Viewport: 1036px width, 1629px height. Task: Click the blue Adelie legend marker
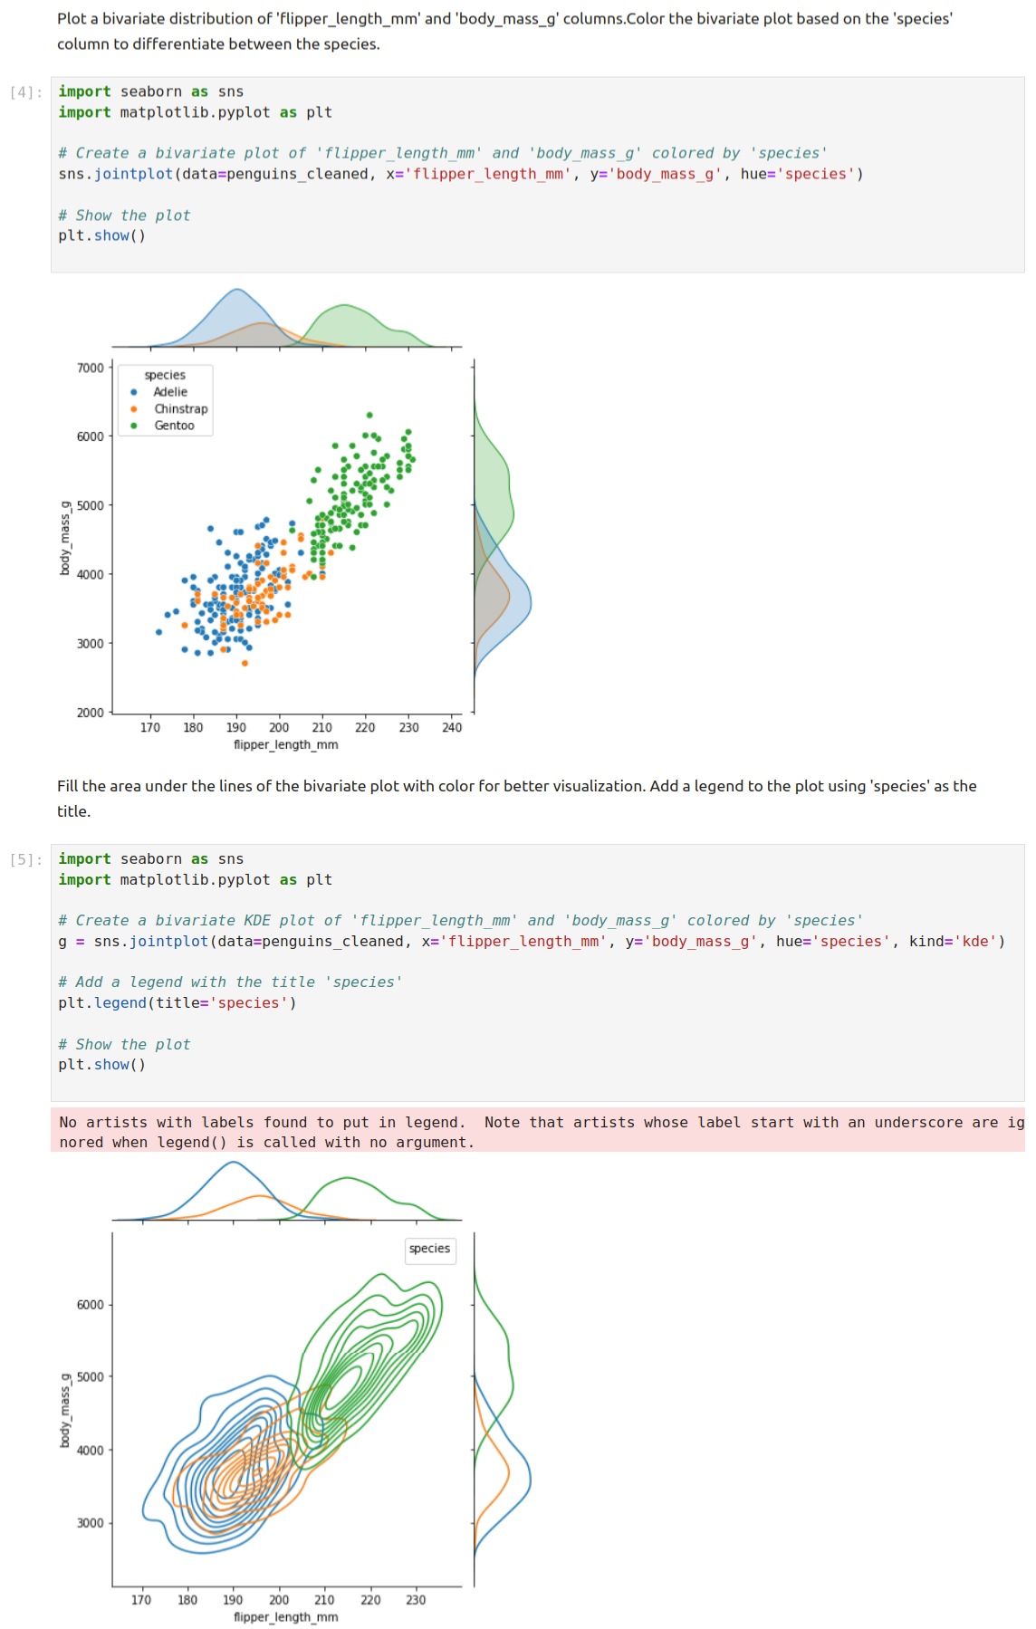coord(134,392)
